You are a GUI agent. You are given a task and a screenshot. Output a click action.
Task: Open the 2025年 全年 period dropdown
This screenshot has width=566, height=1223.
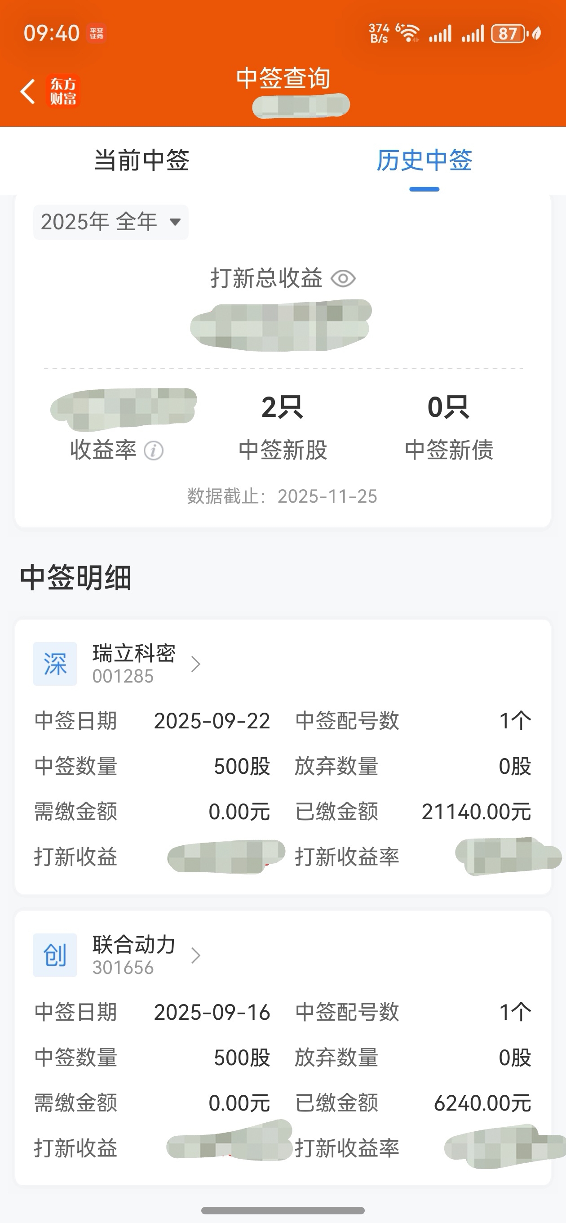pyautogui.click(x=111, y=222)
